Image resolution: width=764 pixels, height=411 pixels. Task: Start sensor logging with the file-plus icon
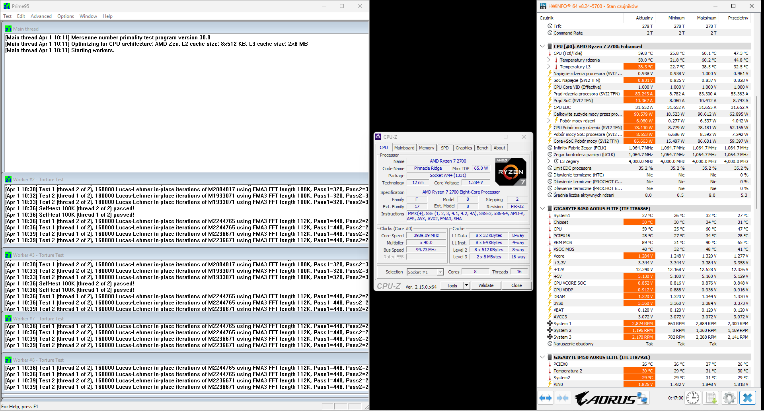711,398
